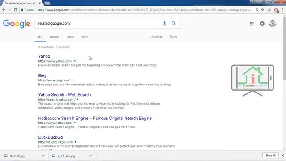Screen dimensions: 286x161
Task: Switch to the Maps tab
Action: tap(70, 37)
